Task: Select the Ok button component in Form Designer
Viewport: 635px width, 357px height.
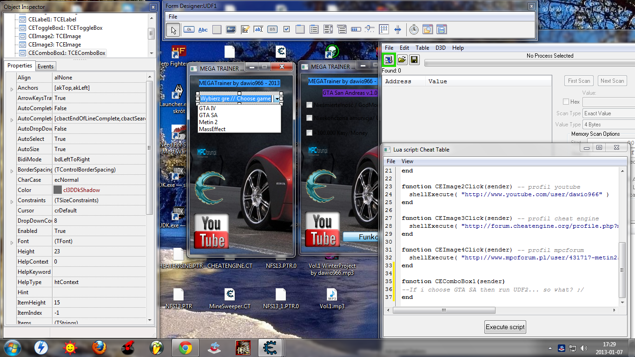Action: 189,29
